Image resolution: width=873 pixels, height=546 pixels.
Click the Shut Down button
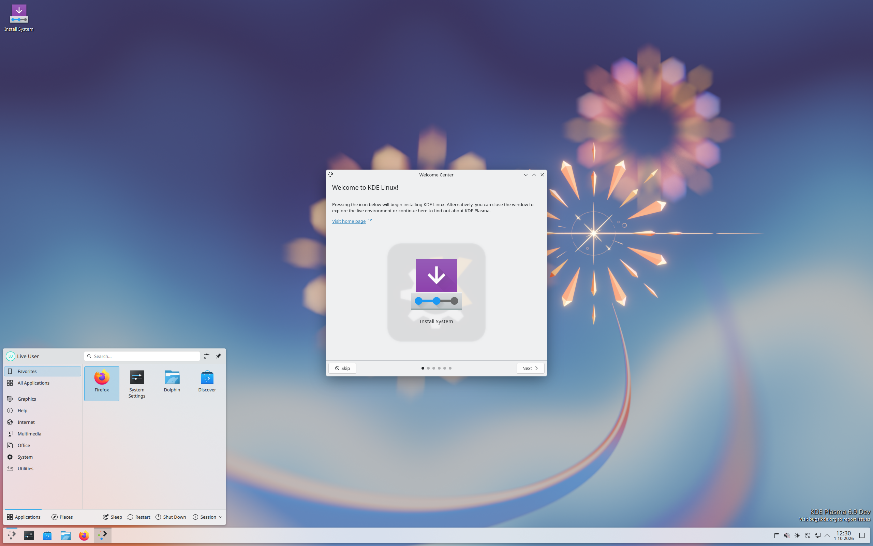[x=171, y=517]
